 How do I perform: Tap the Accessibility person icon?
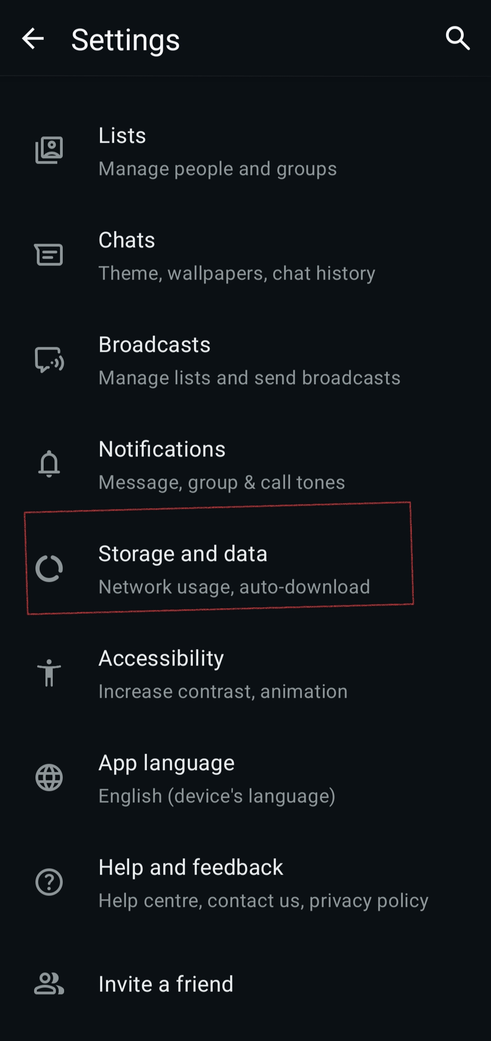coord(49,673)
